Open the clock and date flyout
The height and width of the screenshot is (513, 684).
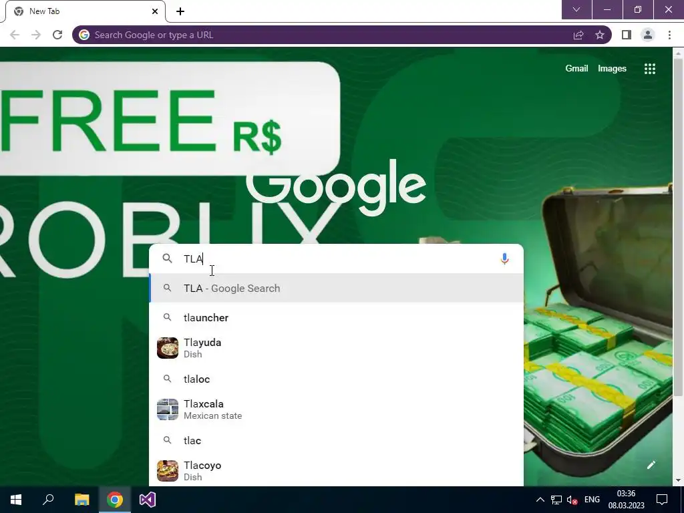click(x=627, y=500)
